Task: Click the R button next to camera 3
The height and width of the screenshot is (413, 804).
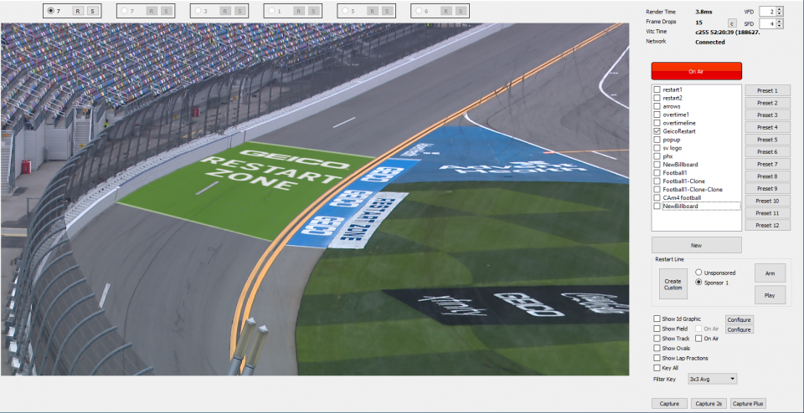Action: [225, 11]
